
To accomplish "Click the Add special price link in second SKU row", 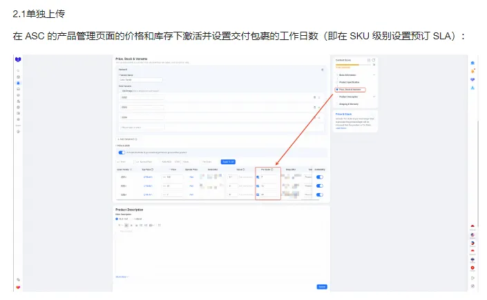I will pyautogui.click(x=191, y=186).
